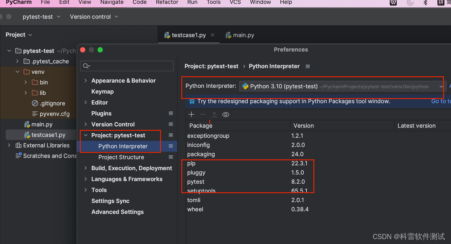Expand the .pytest_cache folder
Image resolution: width=451 pixels, height=244 pixels.
coord(17,61)
